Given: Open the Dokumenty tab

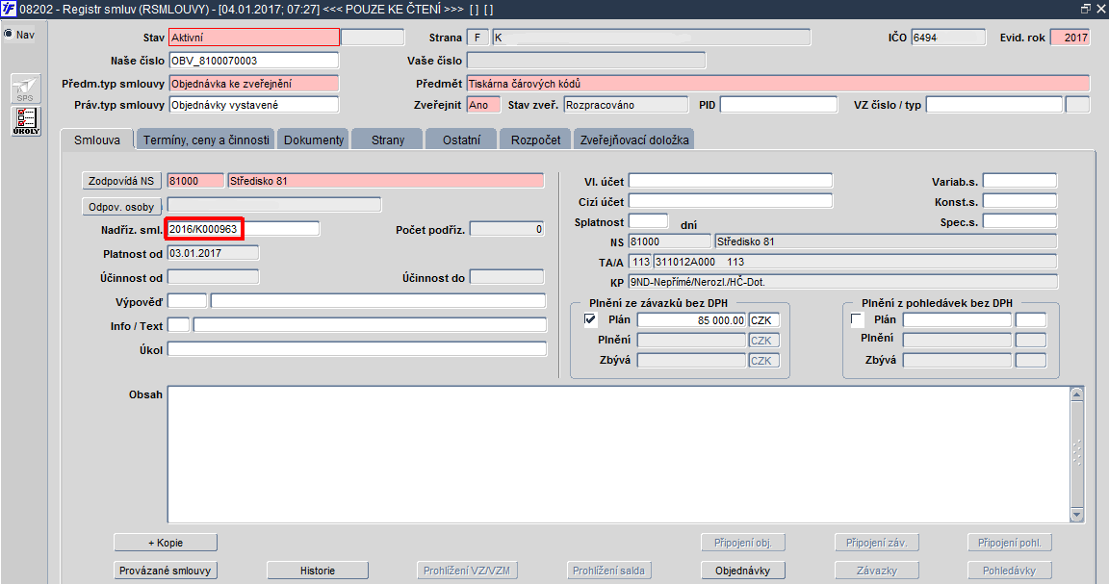Looking at the screenshot, I should 313,140.
